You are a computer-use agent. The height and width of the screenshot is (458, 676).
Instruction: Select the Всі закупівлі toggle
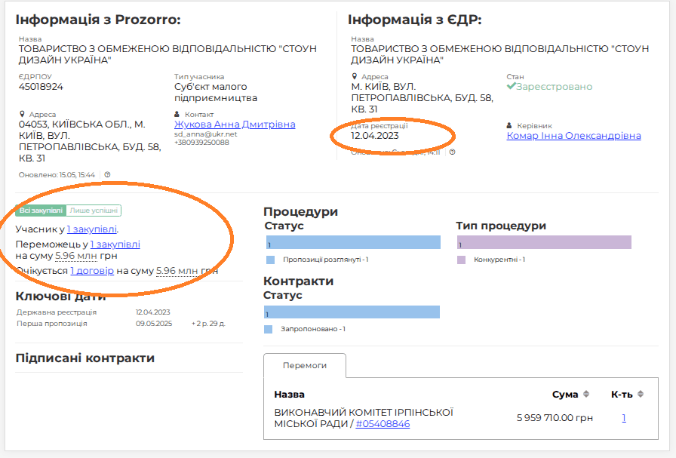pos(41,211)
